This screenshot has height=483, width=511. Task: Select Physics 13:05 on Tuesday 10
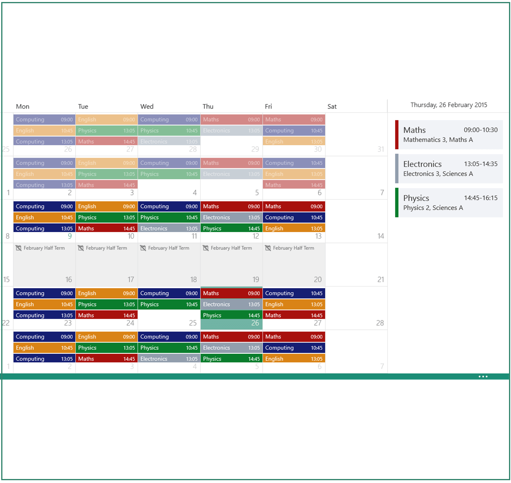(107, 218)
